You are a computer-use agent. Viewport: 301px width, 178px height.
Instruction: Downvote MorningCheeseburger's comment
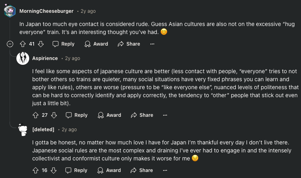point(40,44)
